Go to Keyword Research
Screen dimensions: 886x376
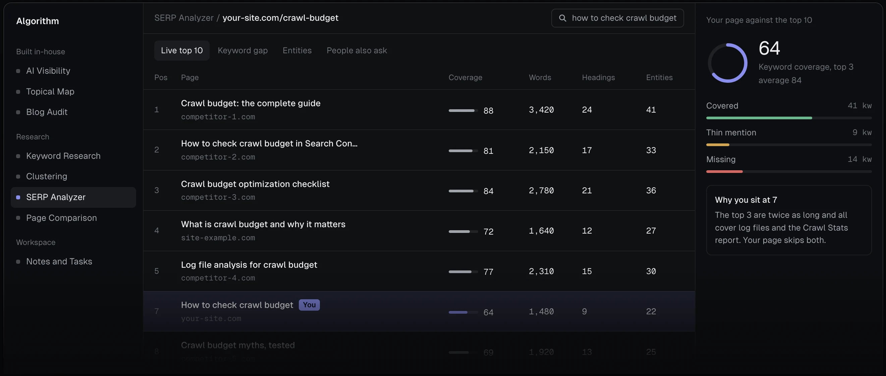(73, 156)
